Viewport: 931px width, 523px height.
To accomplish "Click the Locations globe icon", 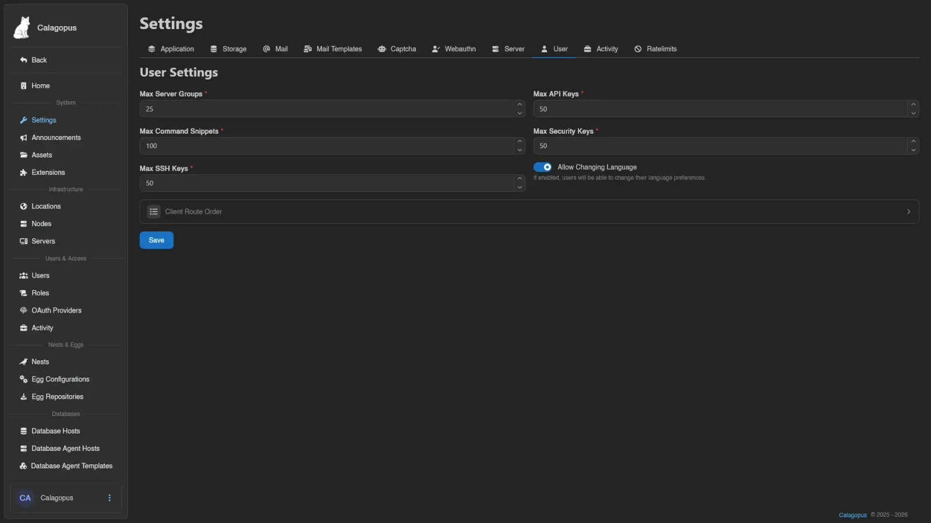I will coord(24,206).
